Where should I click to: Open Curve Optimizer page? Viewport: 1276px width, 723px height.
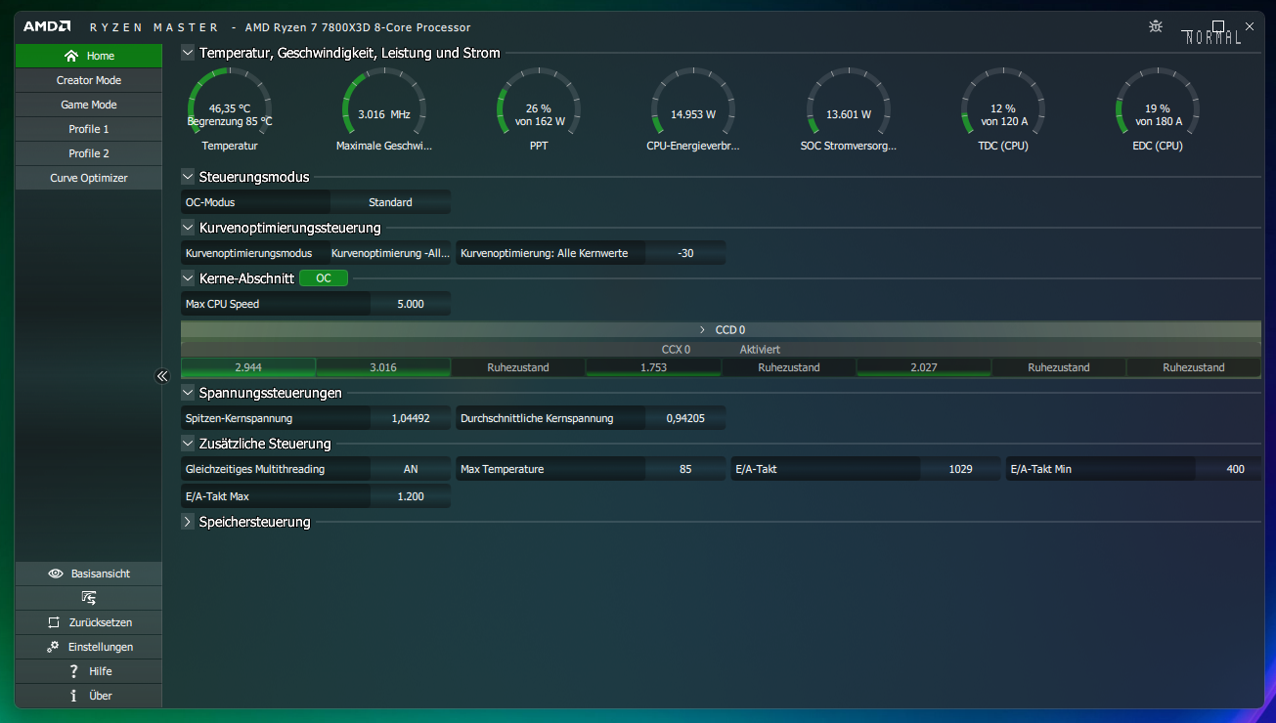pyautogui.click(x=89, y=178)
